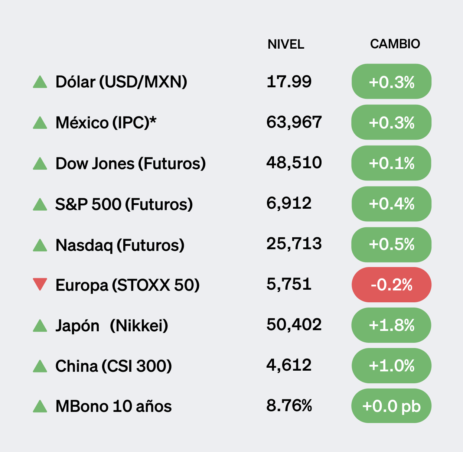Click the up arrow next to S&P 500 (Futuros)
Viewport: 463px width, 452px height.
pyautogui.click(x=40, y=204)
